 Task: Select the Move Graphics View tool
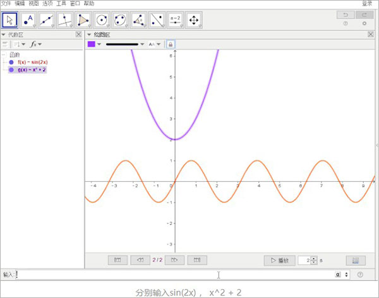193,19
